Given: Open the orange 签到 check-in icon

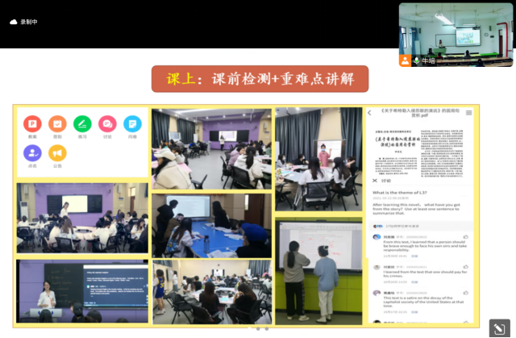Looking at the screenshot, I should 57,124.
